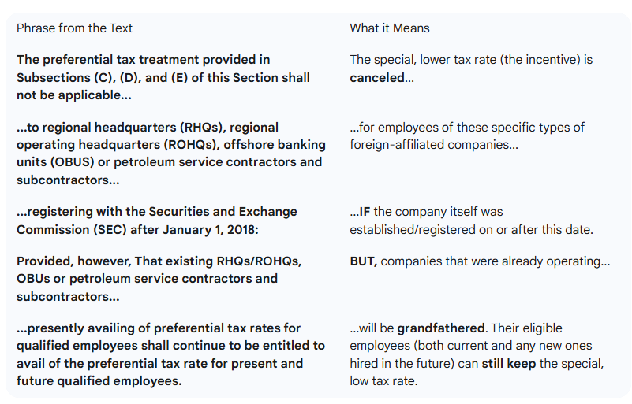Viewport: 632px width, 404px height.
Task: Select the "preferential tax treatment provided in Subsections" phrase cell
Action: pos(163,77)
